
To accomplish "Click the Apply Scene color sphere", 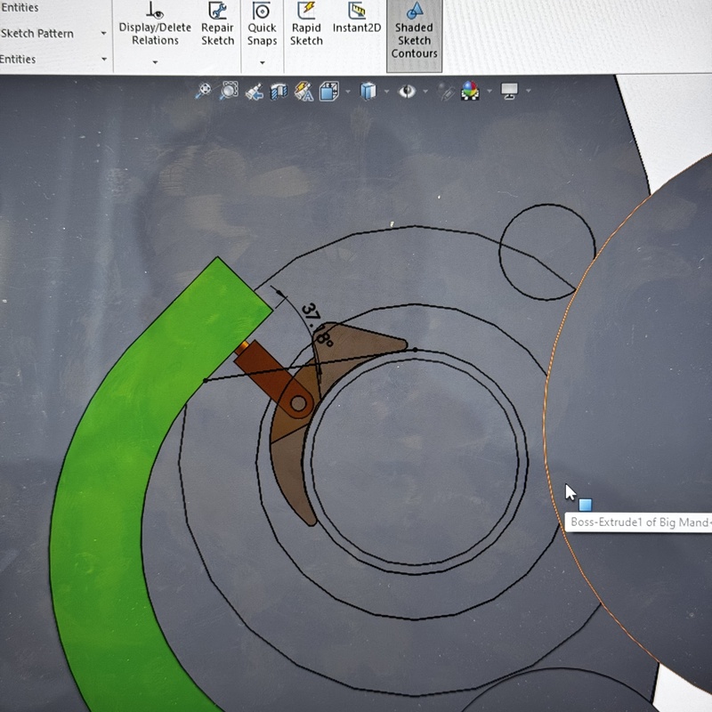I will 470,91.
